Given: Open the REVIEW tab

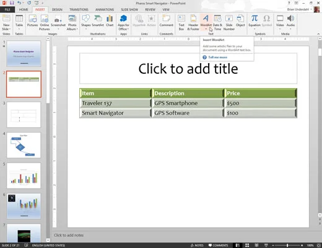Looking at the screenshot, I should [x=150, y=9].
